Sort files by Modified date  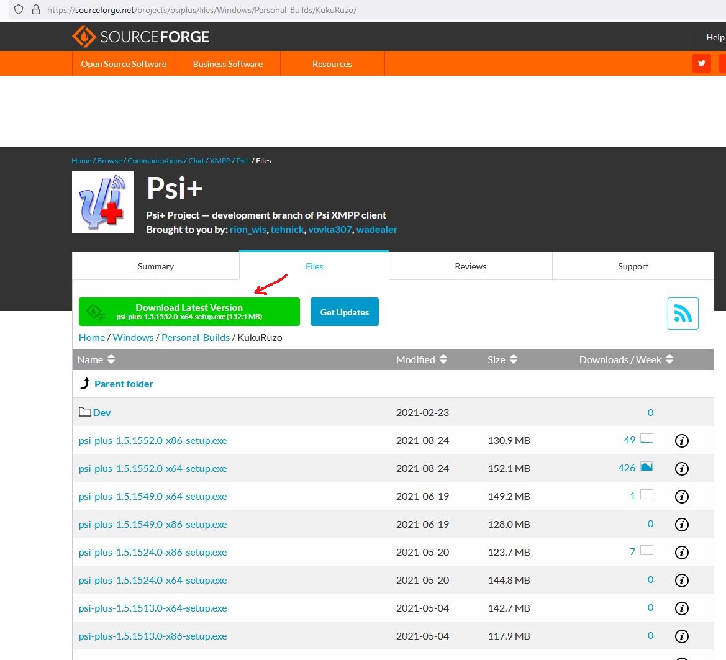(421, 359)
